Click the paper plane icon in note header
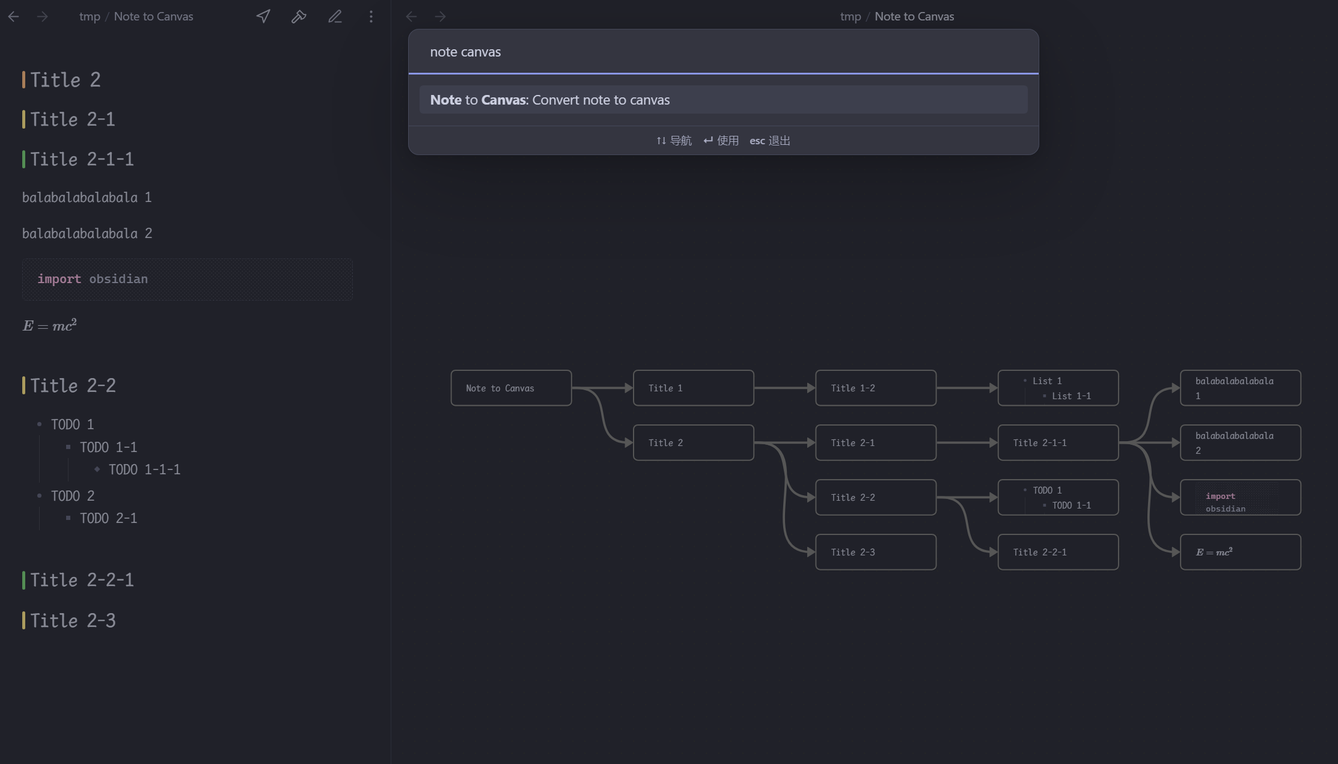Viewport: 1338px width, 764px height. [x=263, y=17]
